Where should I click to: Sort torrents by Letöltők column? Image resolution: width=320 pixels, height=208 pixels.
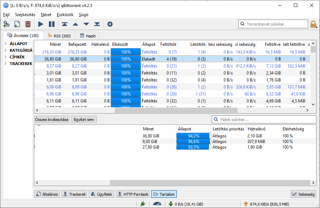click(x=192, y=44)
